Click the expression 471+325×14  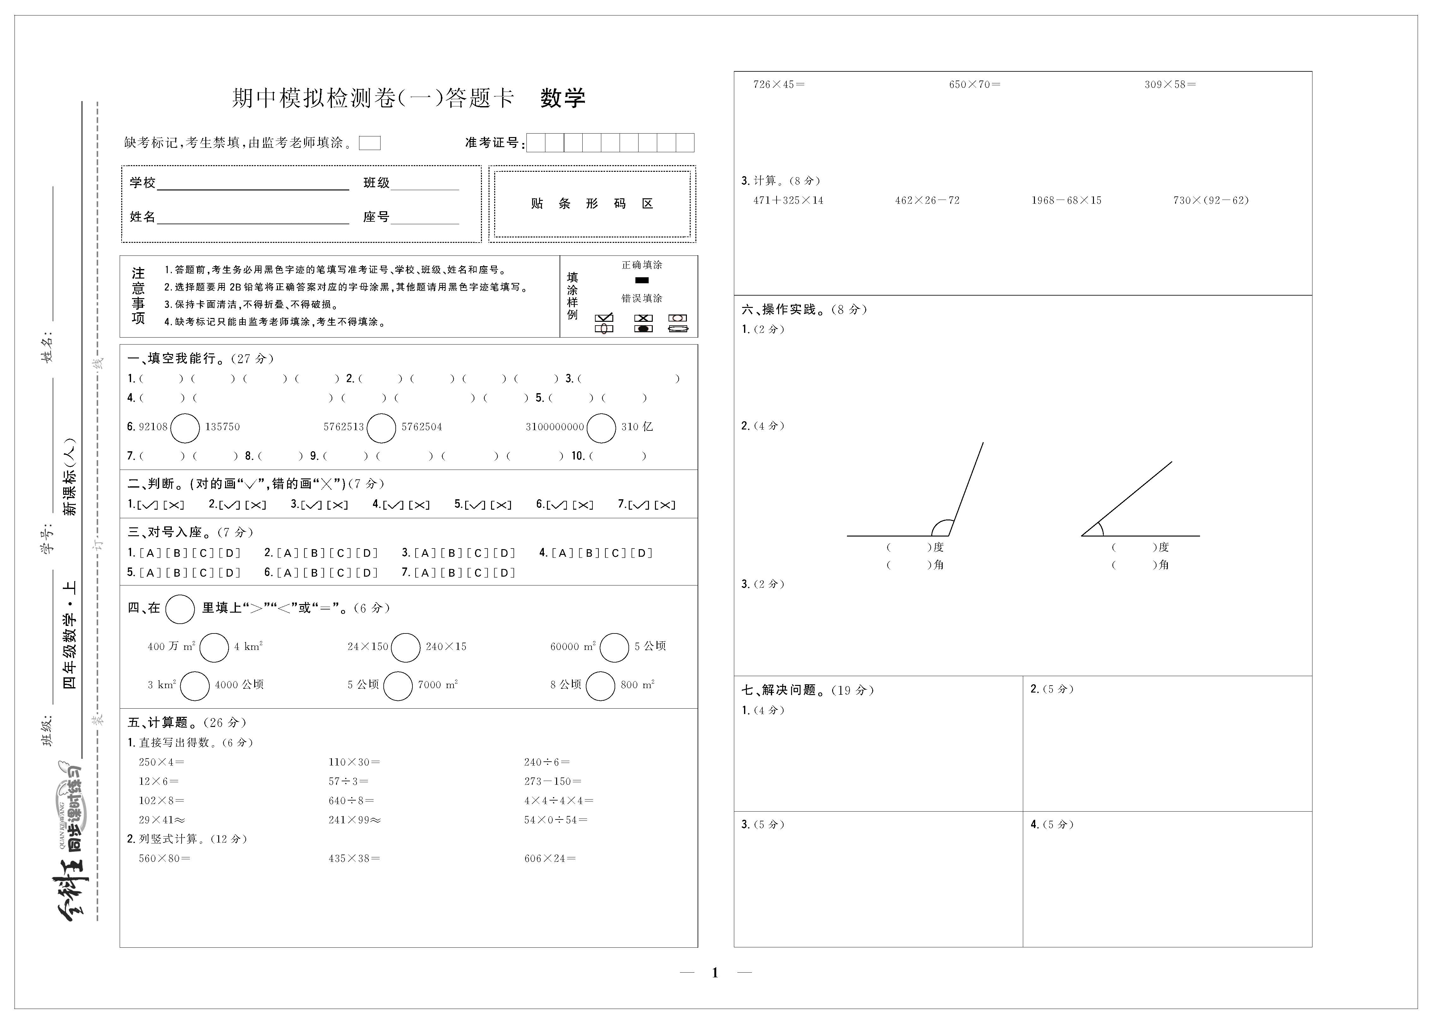tap(788, 200)
